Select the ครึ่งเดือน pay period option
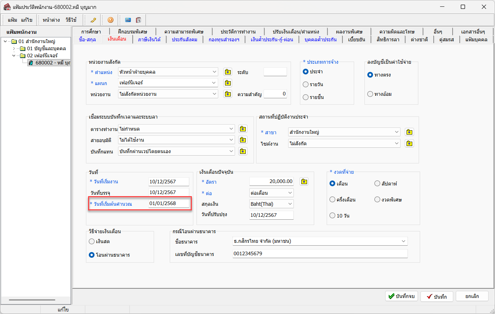Image resolution: width=495 pixels, height=314 pixels. (x=332, y=200)
